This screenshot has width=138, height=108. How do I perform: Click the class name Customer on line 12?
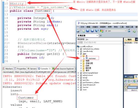[43, 11]
